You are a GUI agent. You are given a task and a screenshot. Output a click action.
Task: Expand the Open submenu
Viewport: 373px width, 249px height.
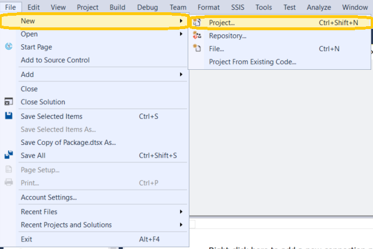(x=182, y=34)
